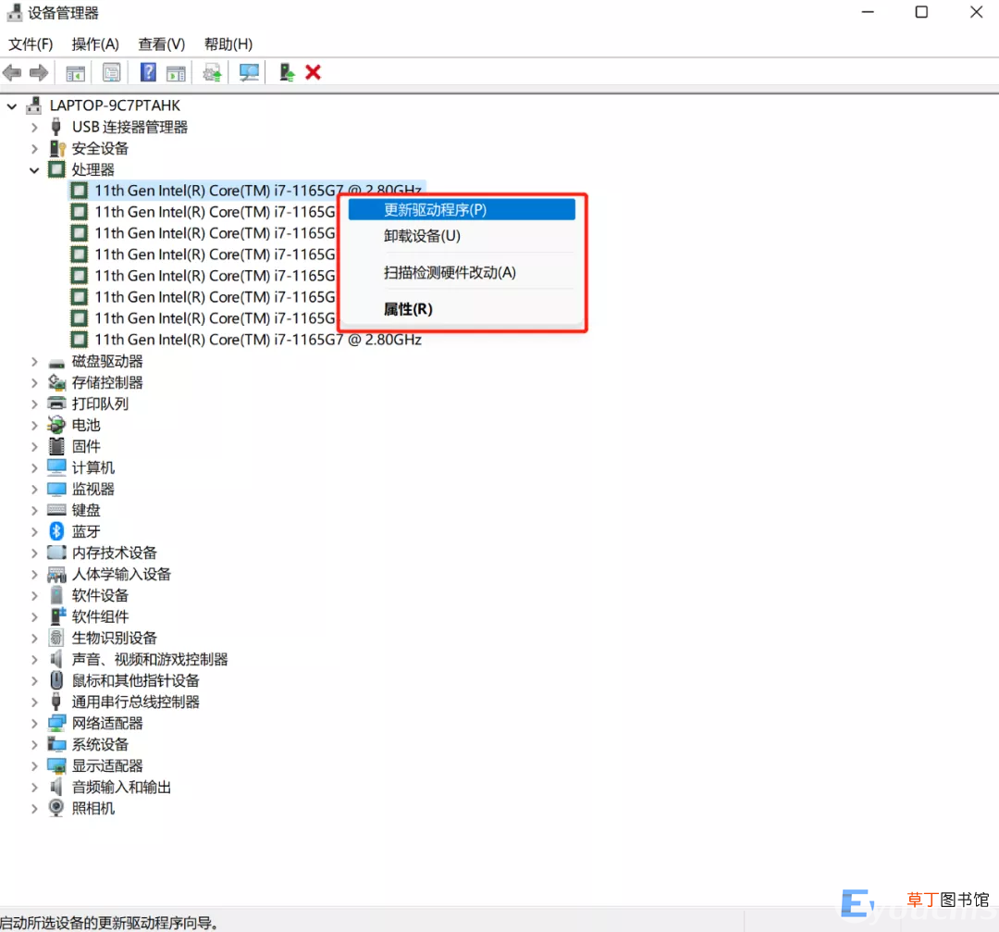999x932 pixels.
Task: Select the LAPTOP-9C7PTAHK computer name
Action: [115, 106]
